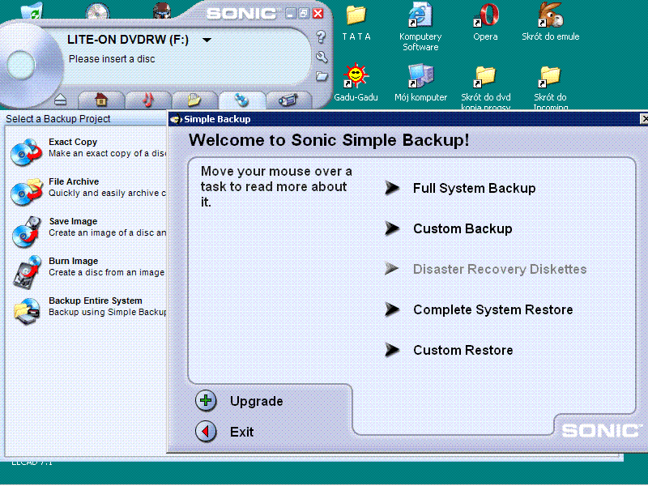Image resolution: width=648 pixels, height=486 pixels.
Task: Exit Simple Backup
Action: [235, 429]
